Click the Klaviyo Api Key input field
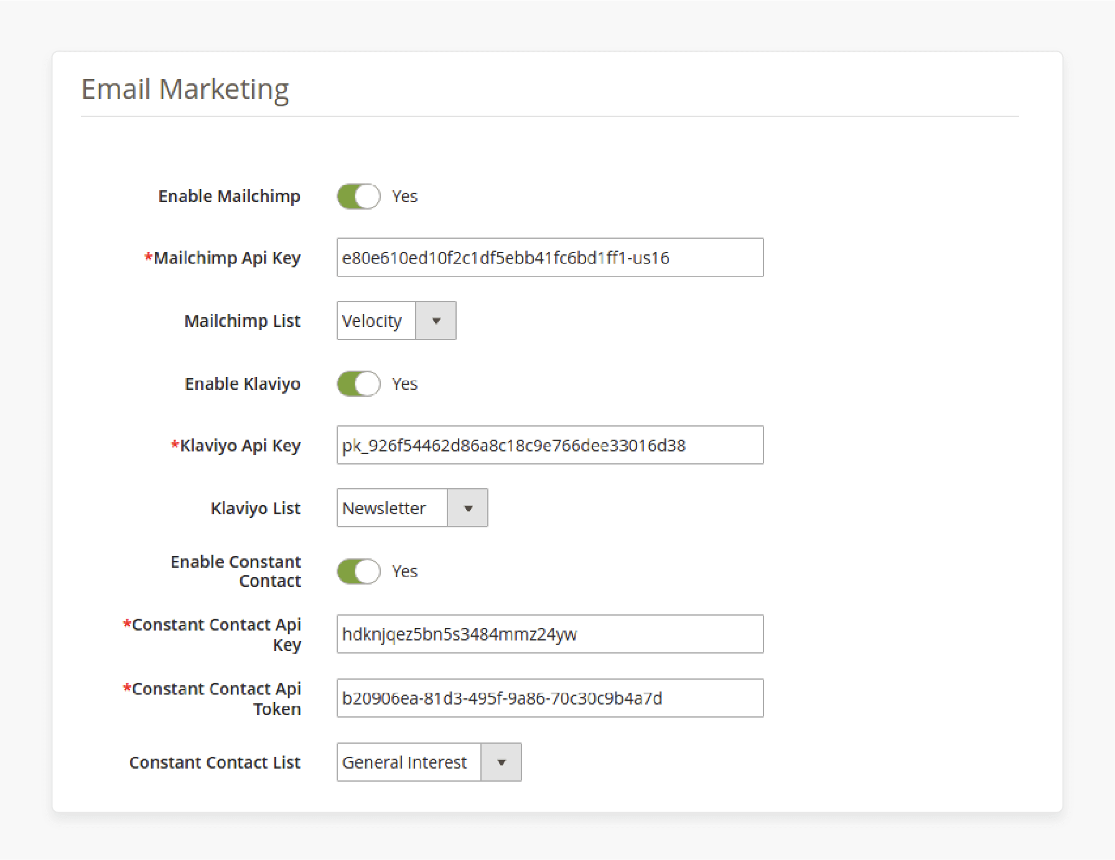 (x=550, y=445)
